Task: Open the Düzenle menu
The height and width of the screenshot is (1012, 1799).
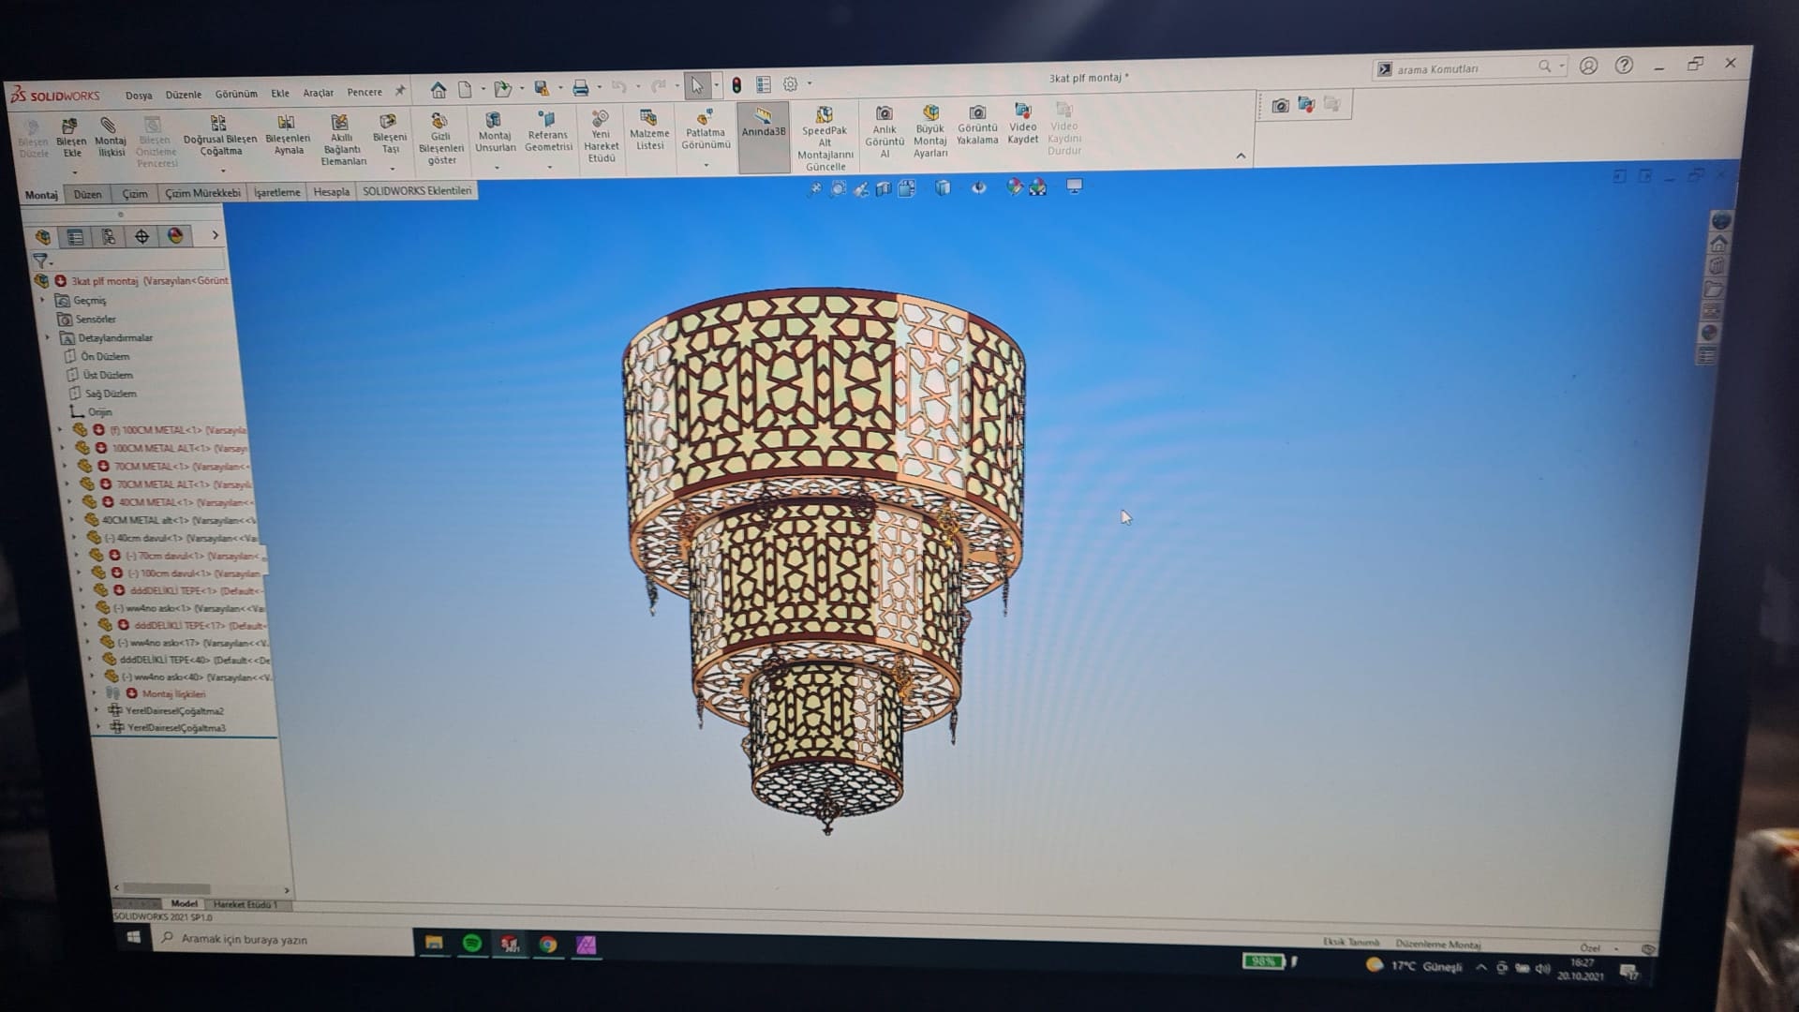Action: pyautogui.click(x=184, y=95)
